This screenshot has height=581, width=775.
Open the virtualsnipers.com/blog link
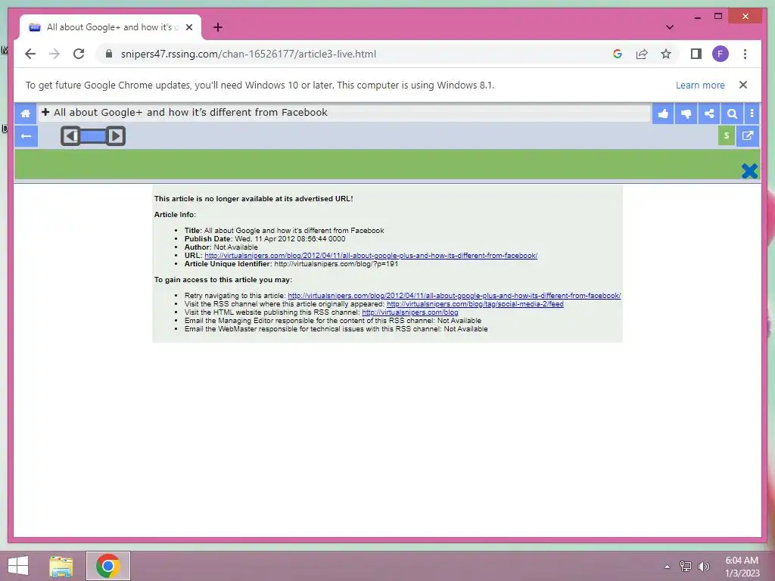pyautogui.click(x=409, y=312)
